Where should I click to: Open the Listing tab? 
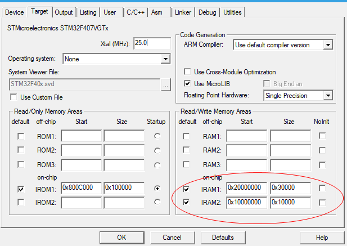(88, 12)
